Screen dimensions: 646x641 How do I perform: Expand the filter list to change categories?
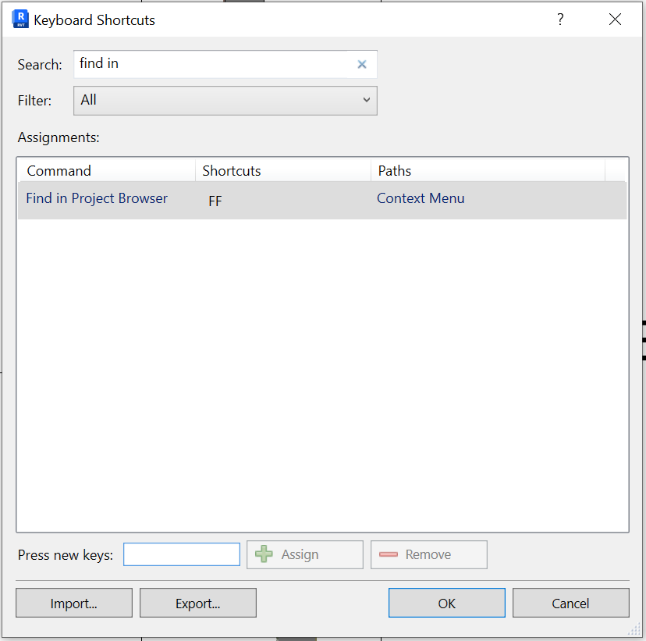click(x=225, y=100)
